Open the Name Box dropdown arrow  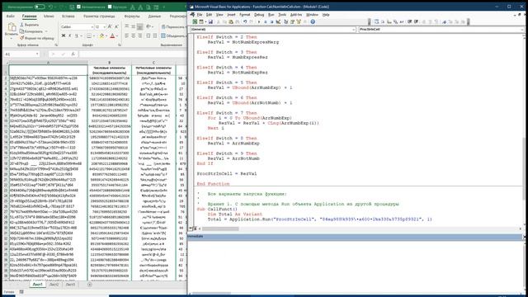(37, 54)
